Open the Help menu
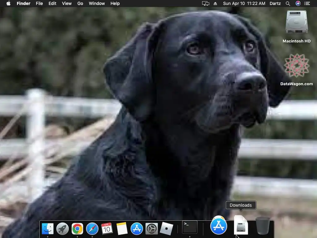This screenshot has height=238, width=317. (x=115, y=3)
